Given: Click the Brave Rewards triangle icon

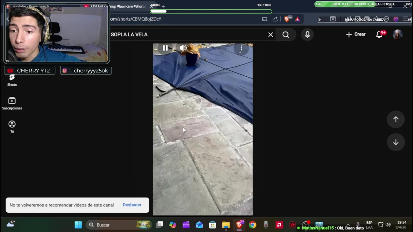Looking at the screenshot, I should (297, 19).
